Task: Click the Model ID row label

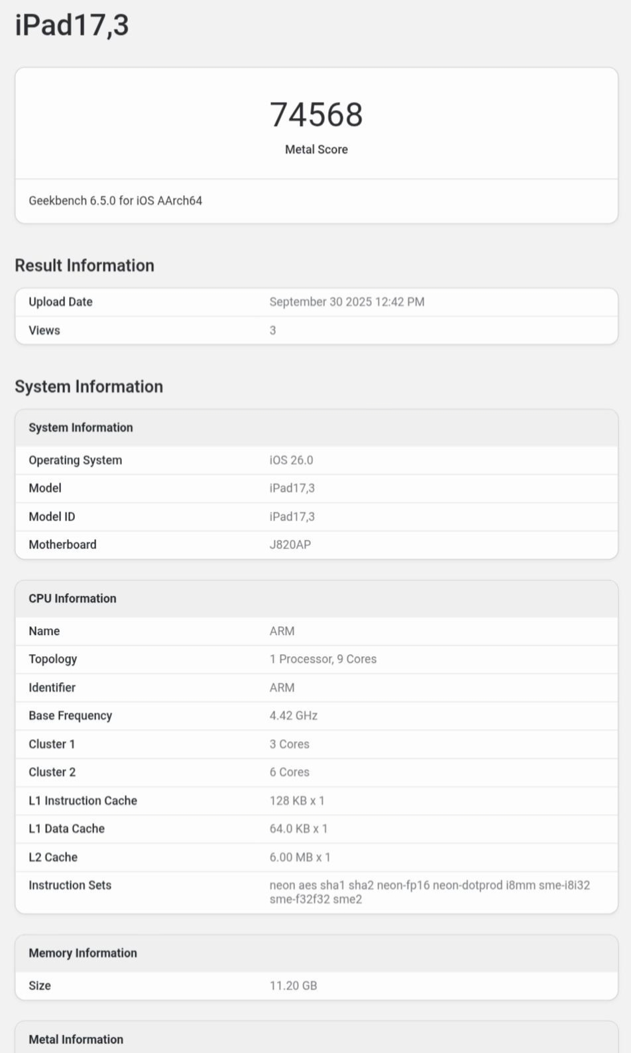Action: [52, 517]
